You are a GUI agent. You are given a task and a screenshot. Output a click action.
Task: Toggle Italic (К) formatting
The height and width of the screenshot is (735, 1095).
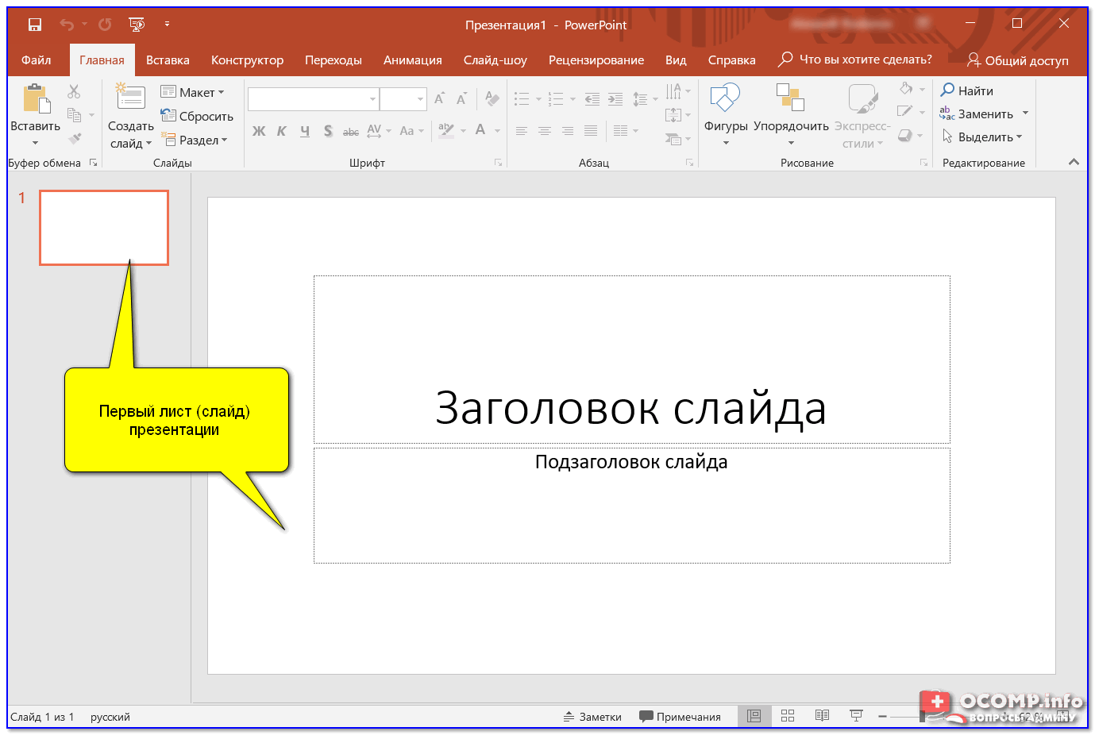281,131
